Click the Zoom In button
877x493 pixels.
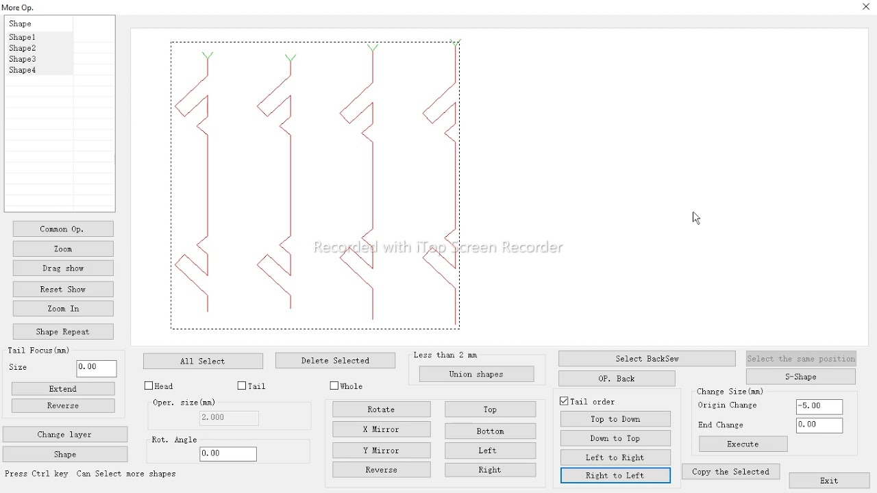[63, 309]
